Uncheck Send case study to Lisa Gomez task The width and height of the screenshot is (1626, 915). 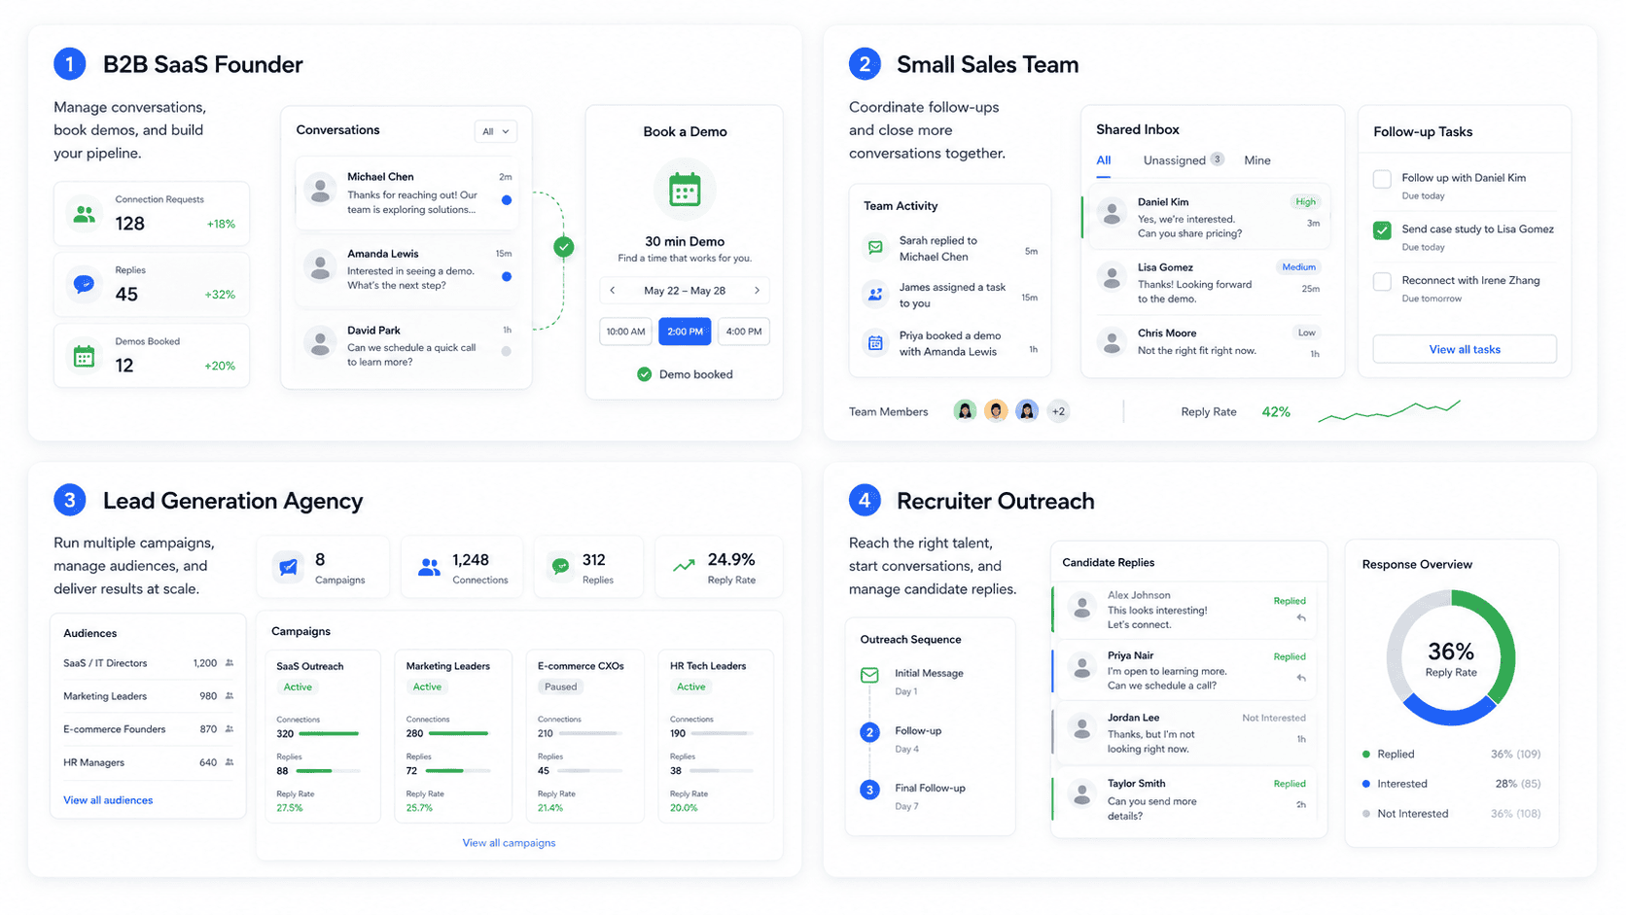point(1382,230)
